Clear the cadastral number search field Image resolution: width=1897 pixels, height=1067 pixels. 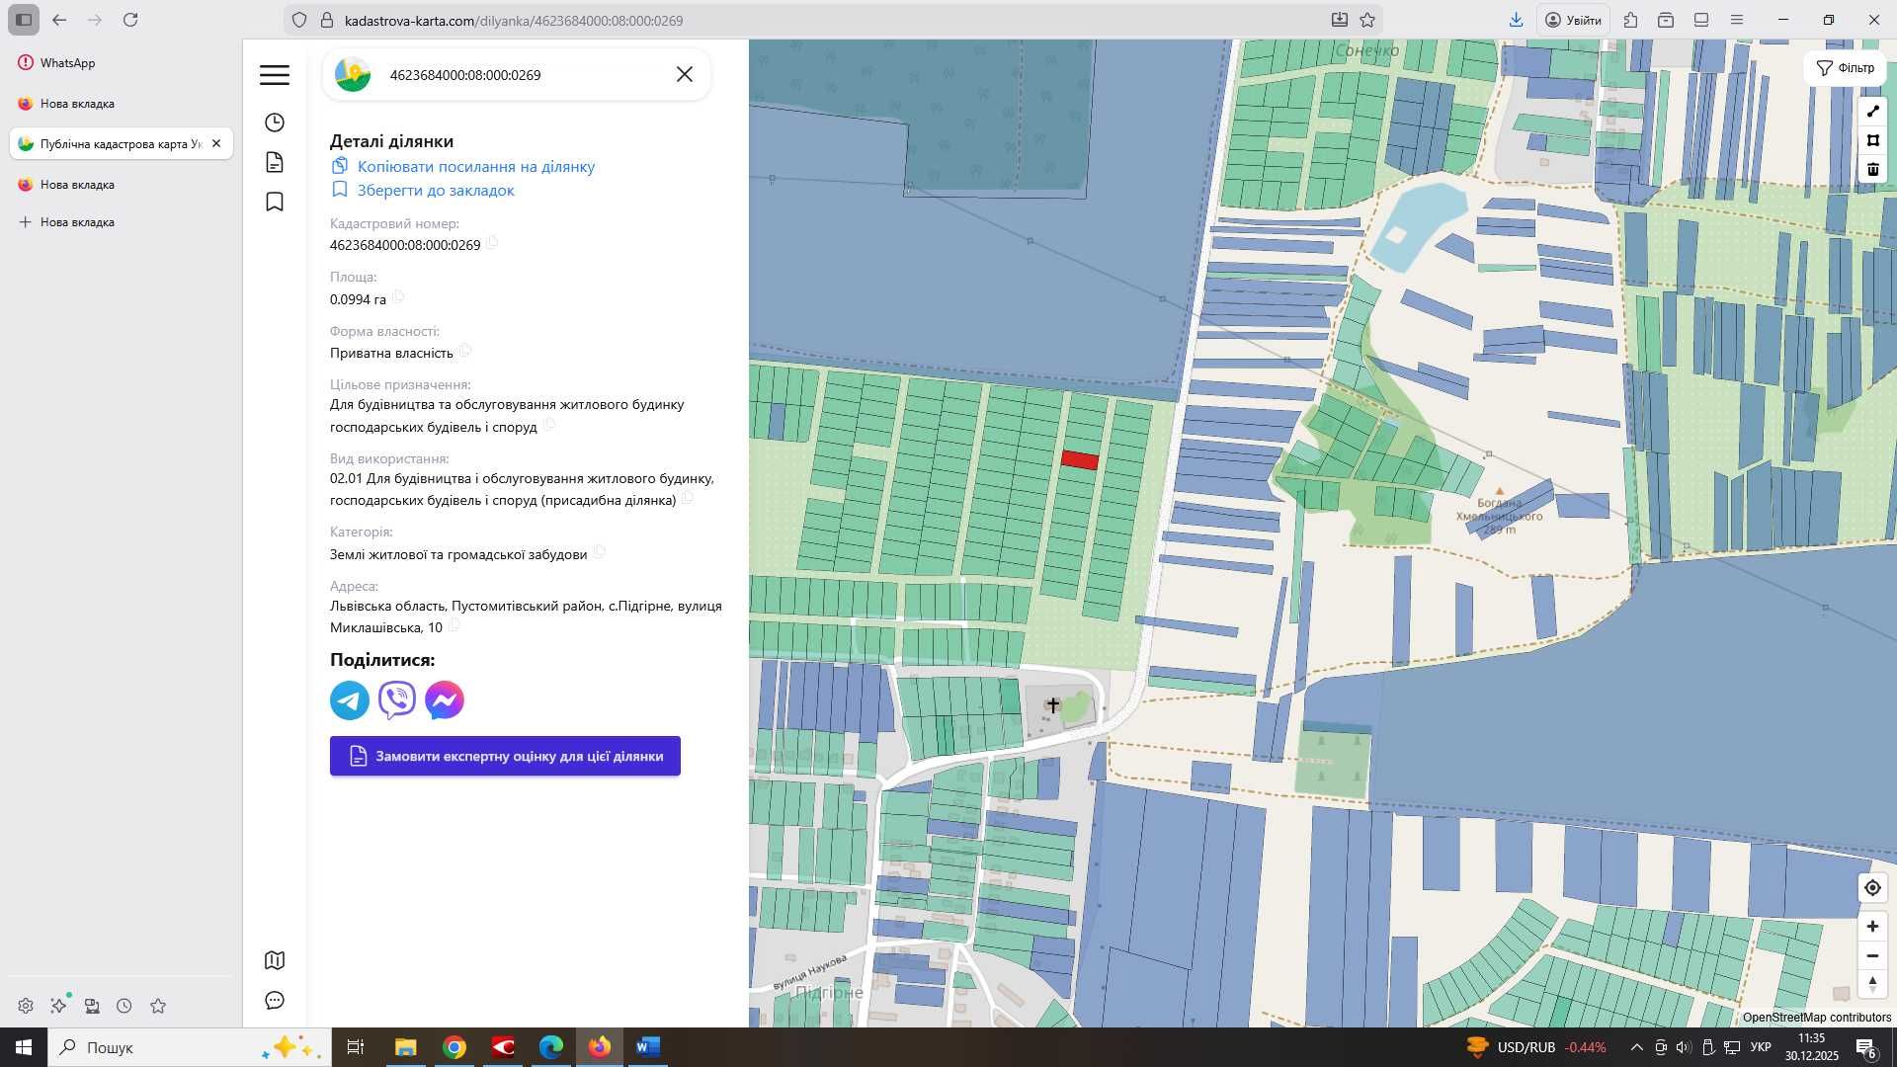685,75
